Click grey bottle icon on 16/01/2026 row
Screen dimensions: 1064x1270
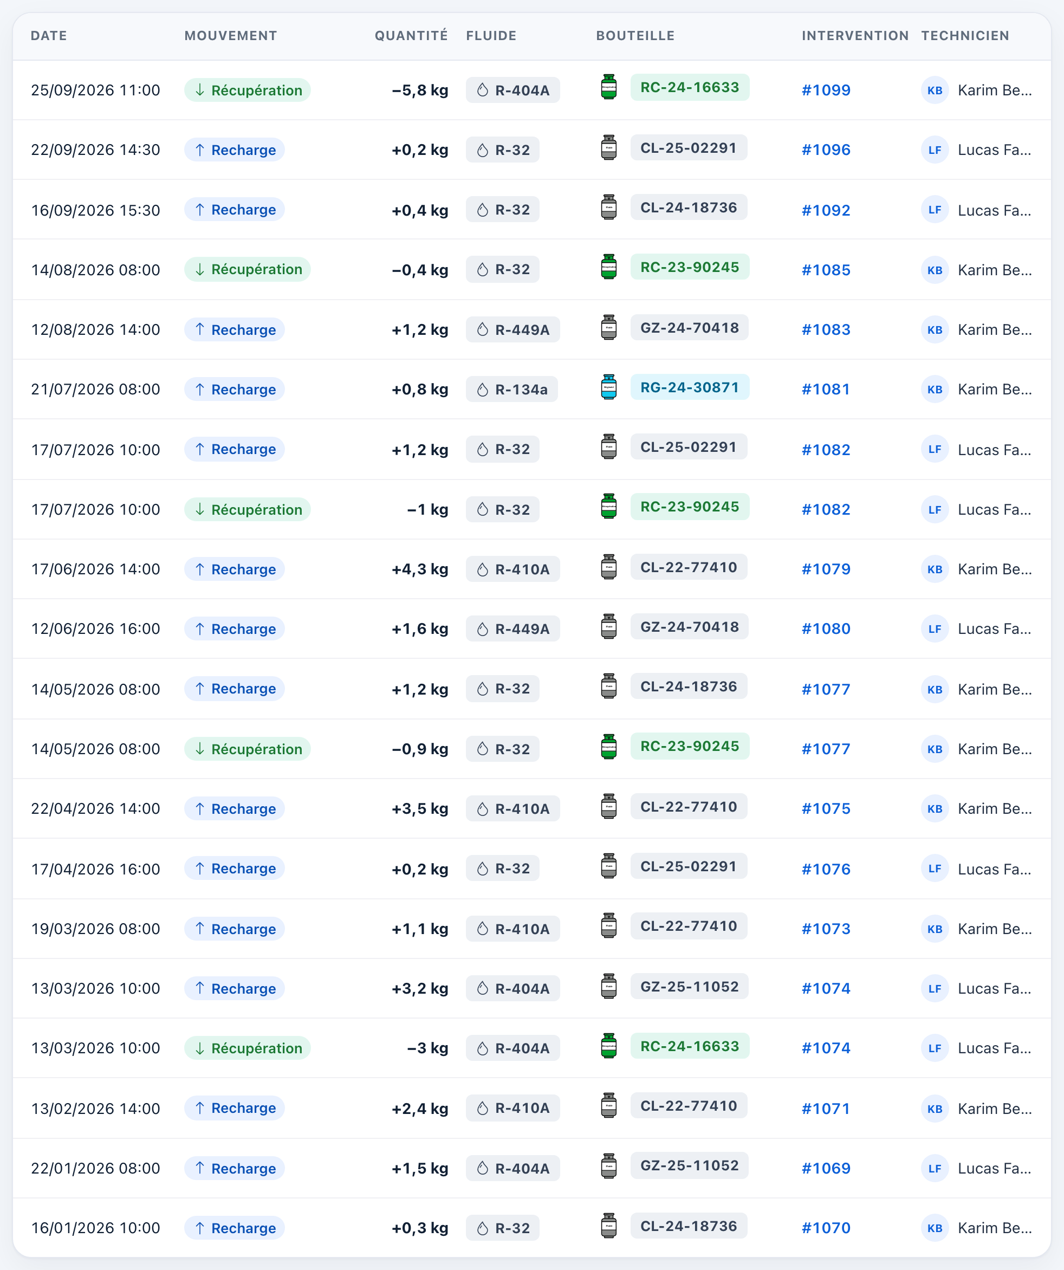coord(609,1226)
